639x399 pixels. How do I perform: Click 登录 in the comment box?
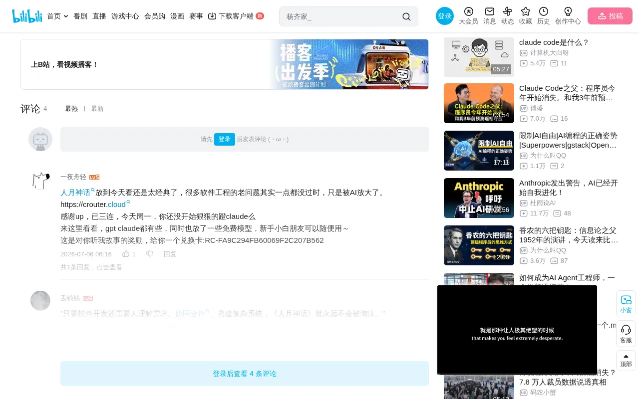tap(225, 139)
